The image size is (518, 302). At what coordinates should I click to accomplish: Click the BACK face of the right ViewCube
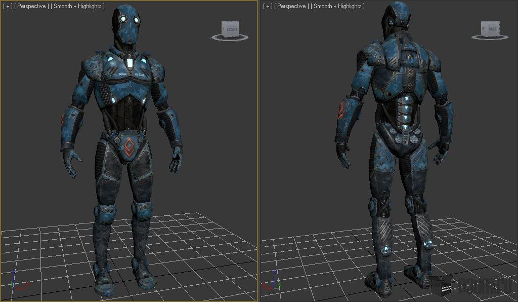click(x=493, y=29)
